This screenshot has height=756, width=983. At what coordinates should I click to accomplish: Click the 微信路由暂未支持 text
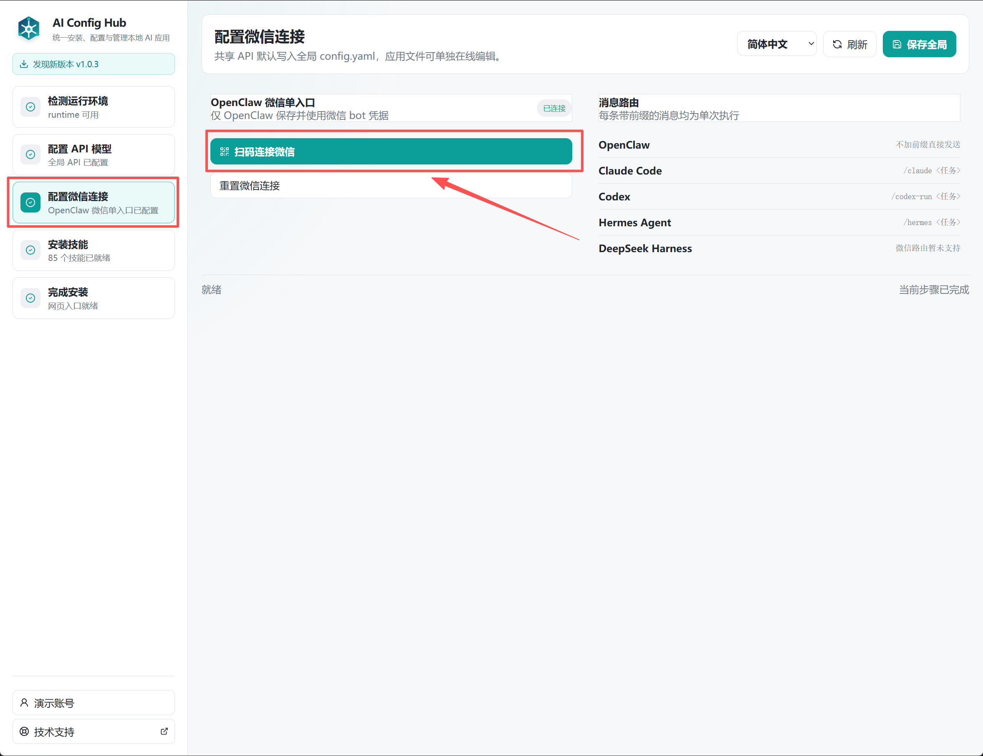[x=927, y=248]
